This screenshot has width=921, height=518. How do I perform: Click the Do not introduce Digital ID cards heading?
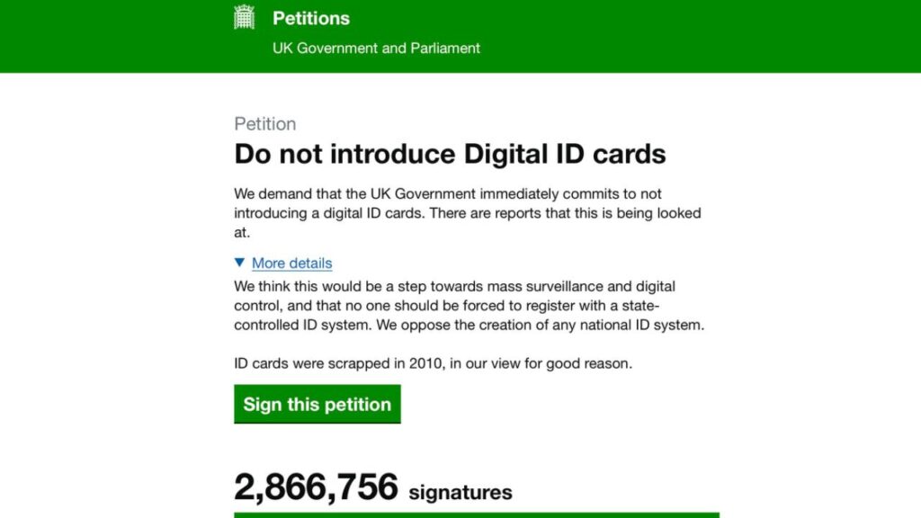[x=450, y=154]
